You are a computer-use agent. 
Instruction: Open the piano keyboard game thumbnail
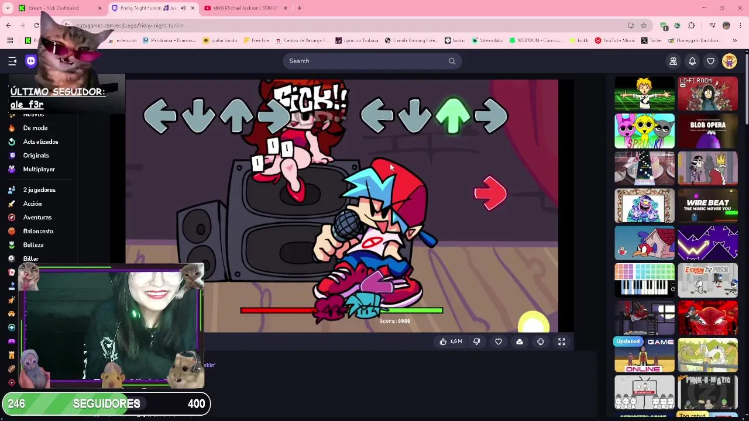click(x=644, y=280)
